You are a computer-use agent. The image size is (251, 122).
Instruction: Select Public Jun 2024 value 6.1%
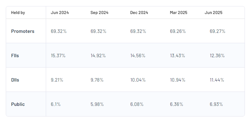(56, 104)
